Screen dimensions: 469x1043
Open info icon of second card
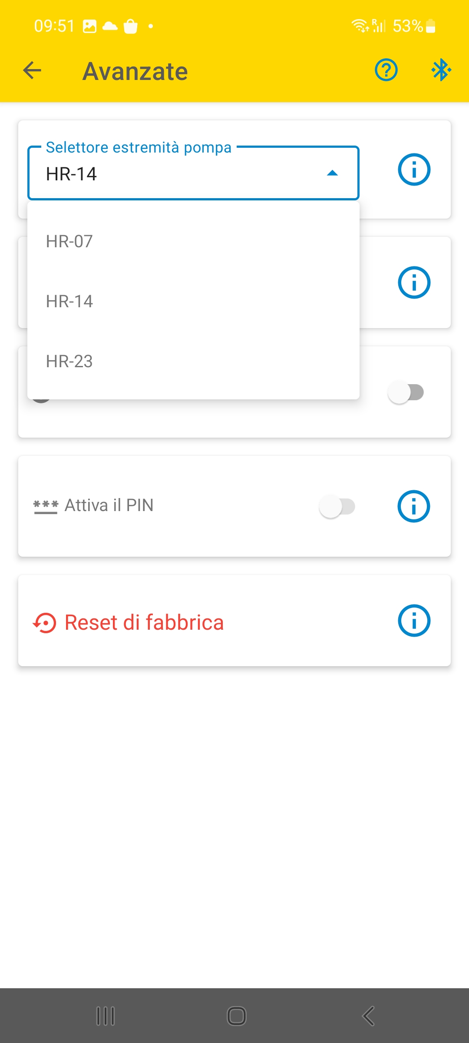pos(414,282)
